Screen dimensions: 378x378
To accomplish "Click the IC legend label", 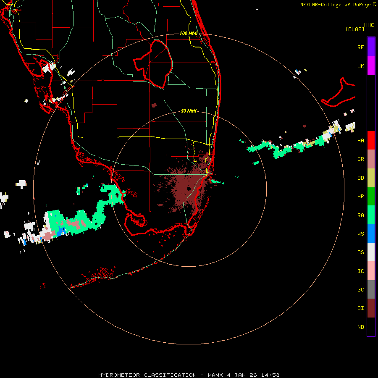I will 360,271.
